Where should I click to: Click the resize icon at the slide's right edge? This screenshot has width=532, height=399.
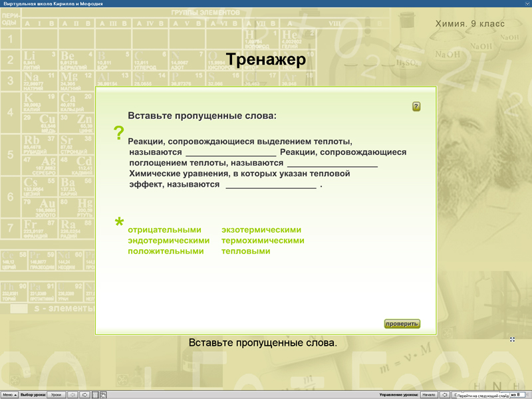512,339
